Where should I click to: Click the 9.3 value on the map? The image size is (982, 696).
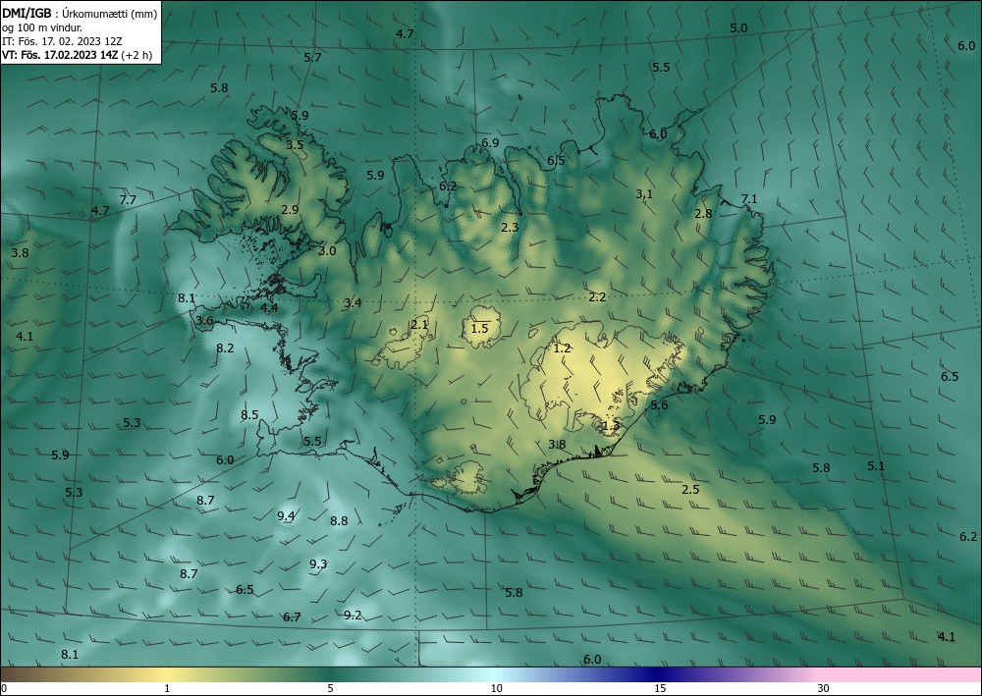(318, 563)
